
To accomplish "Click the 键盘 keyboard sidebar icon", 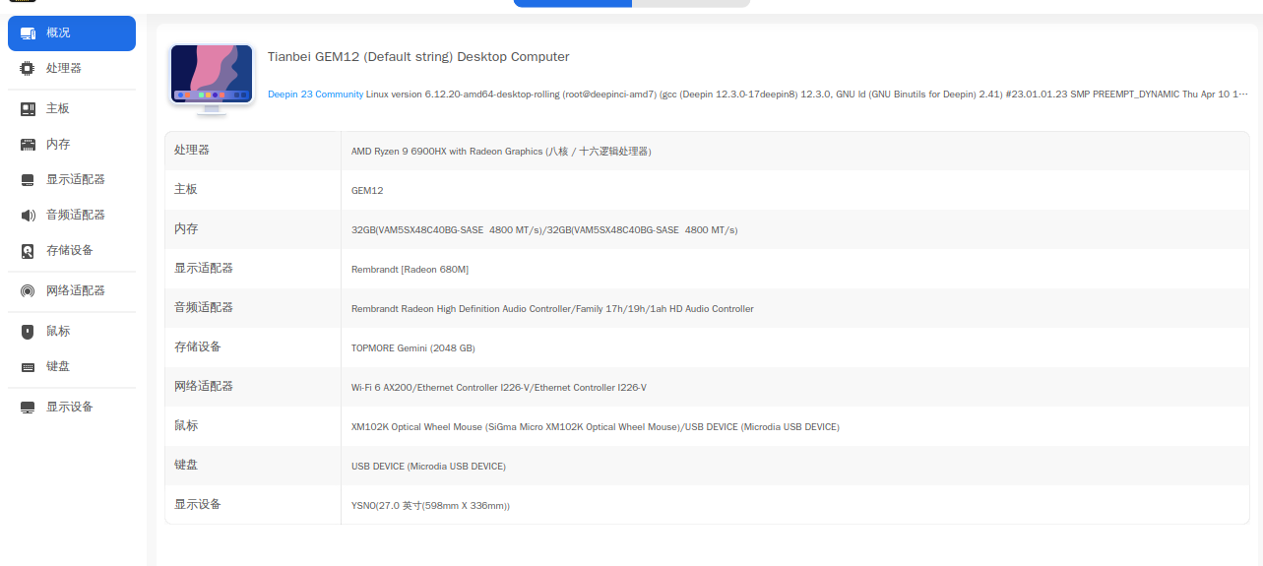I will point(28,367).
